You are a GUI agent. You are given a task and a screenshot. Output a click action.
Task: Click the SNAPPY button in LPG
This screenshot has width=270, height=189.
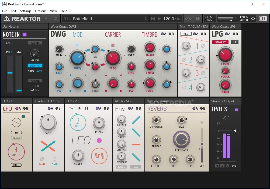(220, 42)
